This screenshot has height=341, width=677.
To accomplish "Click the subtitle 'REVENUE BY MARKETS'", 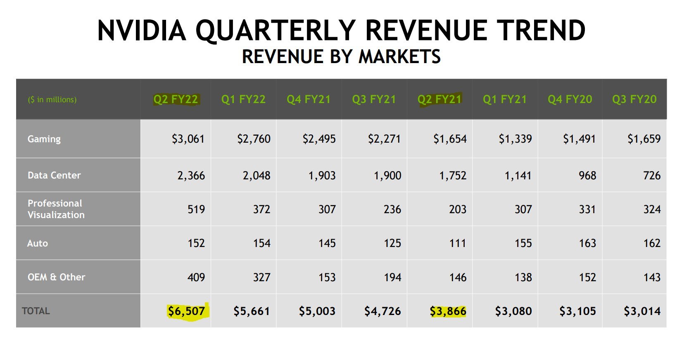I will click(x=341, y=56).
